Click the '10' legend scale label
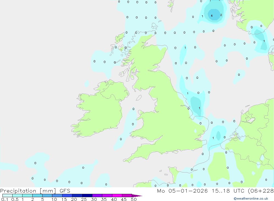274x201 pixels. pyautogui.click(x=54, y=199)
